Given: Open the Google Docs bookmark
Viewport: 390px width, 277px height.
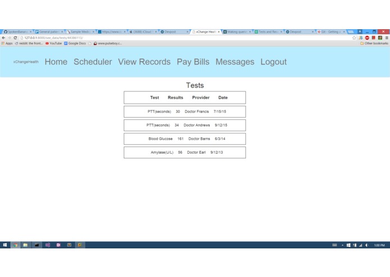Looking at the screenshot, I should pos(75,43).
